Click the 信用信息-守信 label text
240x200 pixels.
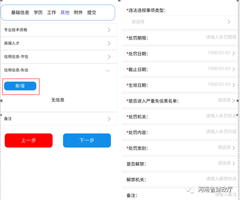16,57
